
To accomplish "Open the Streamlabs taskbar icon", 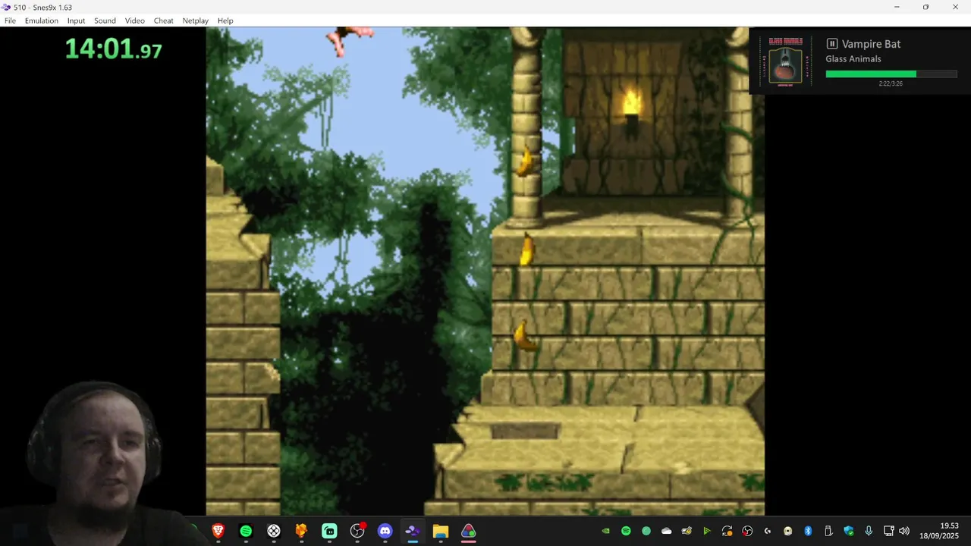I will click(x=329, y=532).
